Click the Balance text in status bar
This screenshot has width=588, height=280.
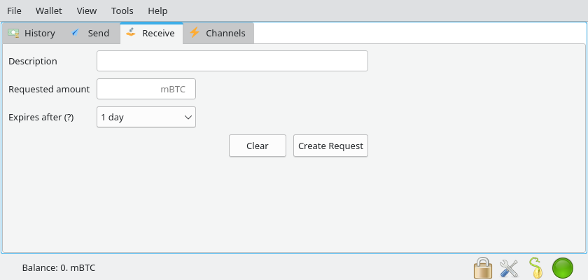59,267
